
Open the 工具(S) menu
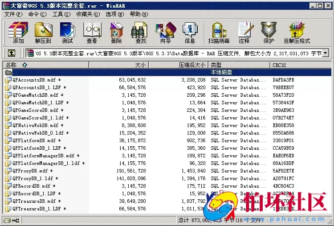61,14
